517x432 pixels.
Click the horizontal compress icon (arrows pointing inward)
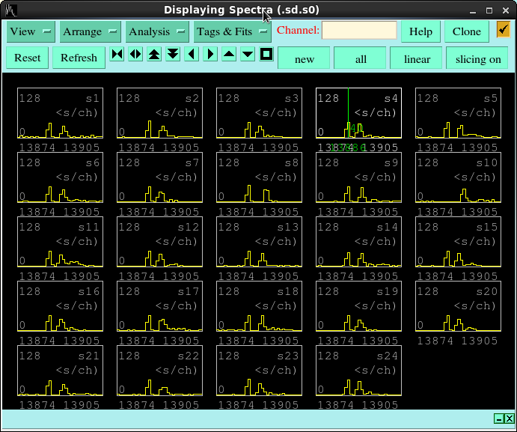pyautogui.click(x=117, y=54)
